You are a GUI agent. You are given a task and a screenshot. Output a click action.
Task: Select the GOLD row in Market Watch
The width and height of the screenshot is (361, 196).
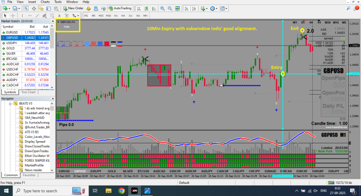tap(25, 48)
